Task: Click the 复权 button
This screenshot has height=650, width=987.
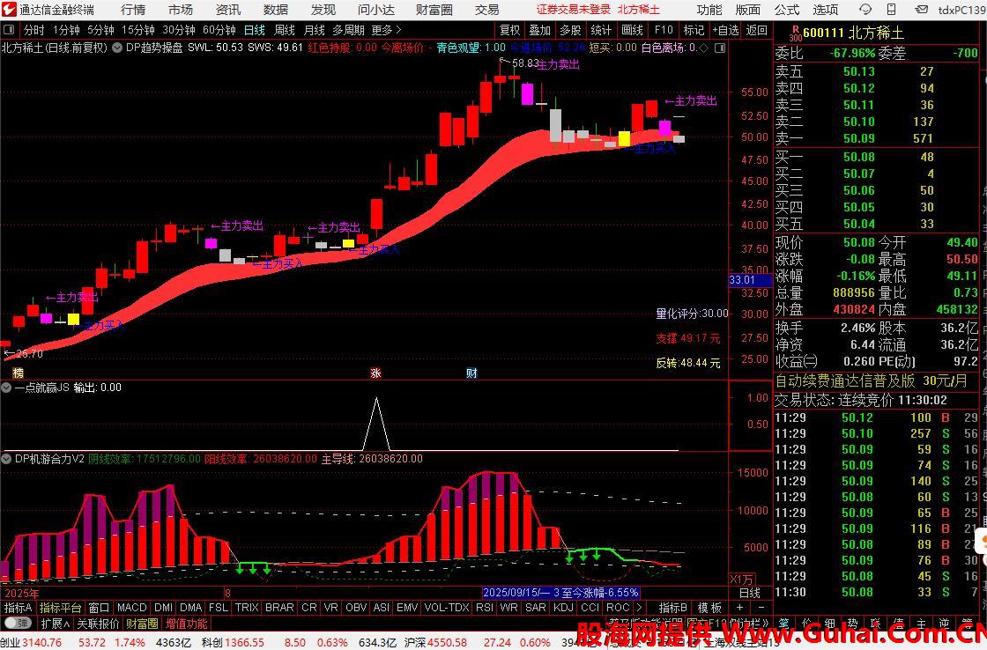Action: point(510,30)
